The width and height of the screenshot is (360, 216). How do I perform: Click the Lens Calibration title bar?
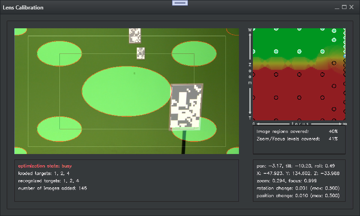coord(90,8)
